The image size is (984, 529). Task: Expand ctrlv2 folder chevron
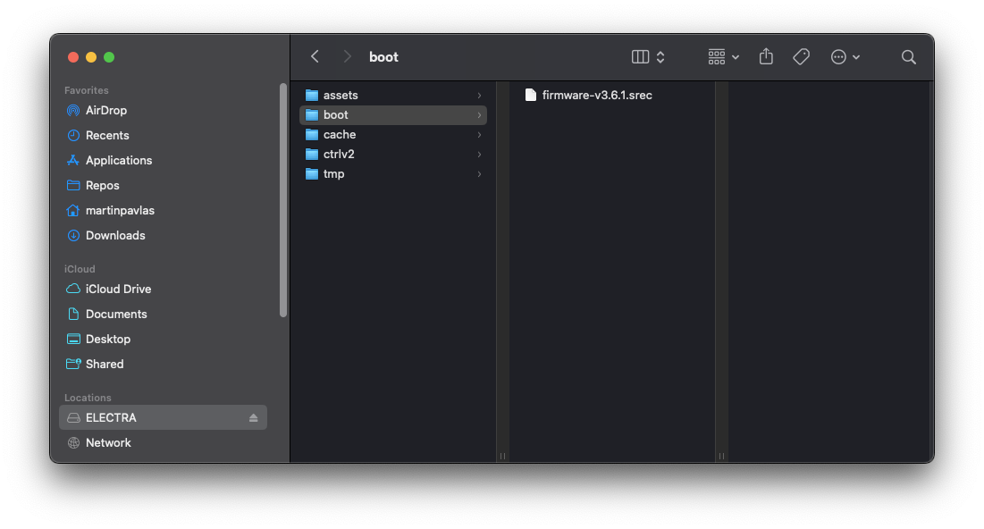point(479,155)
